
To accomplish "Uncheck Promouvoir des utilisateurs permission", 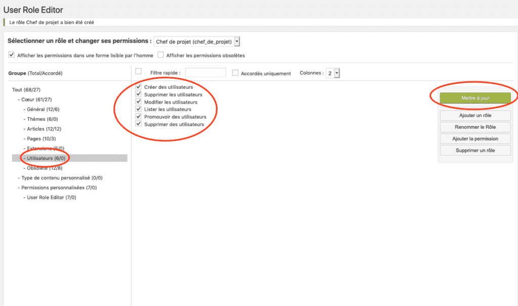I will point(139,116).
